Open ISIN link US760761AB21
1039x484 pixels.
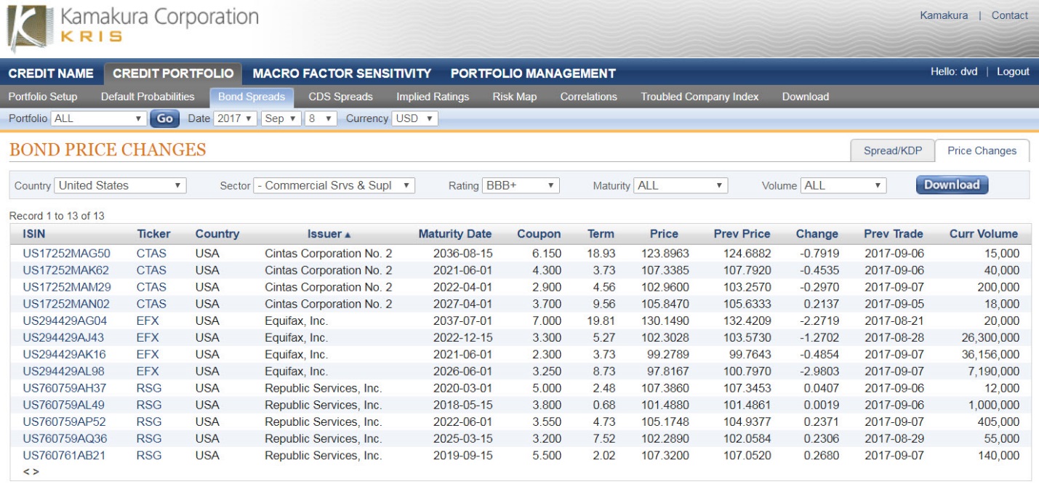(64, 455)
